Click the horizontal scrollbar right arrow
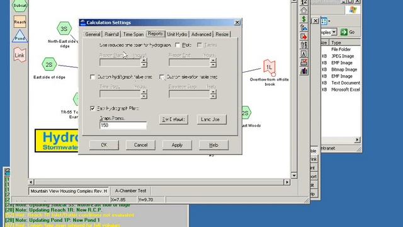 (x=287, y=182)
